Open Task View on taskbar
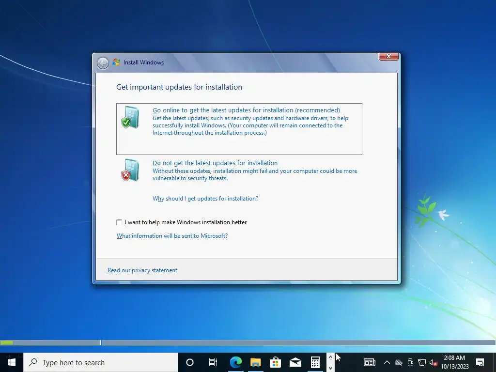This screenshot has height=372, width=496. point(213,362)
